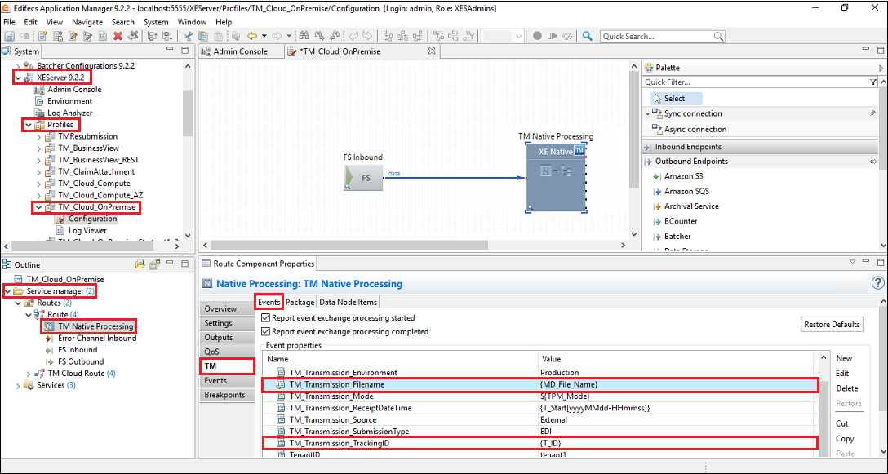Viewport: 888px width, 474px height.
Task: Click the Copy button by event properties
Action: [x=845, y=439]
